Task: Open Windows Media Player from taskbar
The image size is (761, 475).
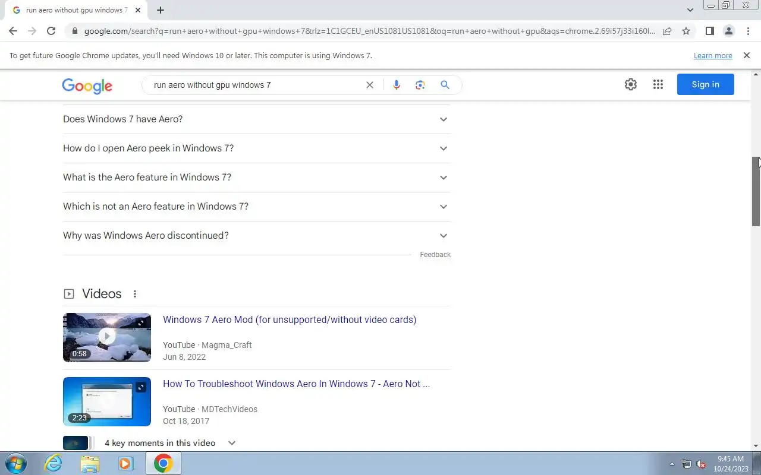Action: 125,463
